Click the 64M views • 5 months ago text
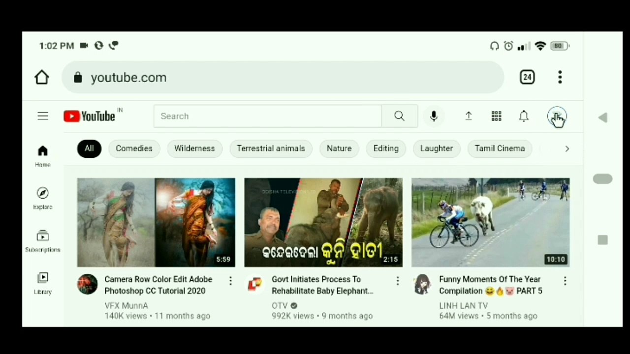Viewport: 630px width, 354px height. [488, 316]
